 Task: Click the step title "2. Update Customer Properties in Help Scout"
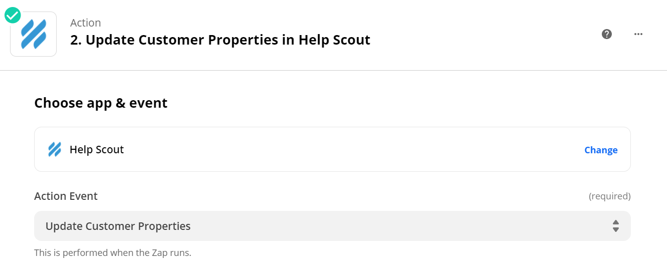220,40
